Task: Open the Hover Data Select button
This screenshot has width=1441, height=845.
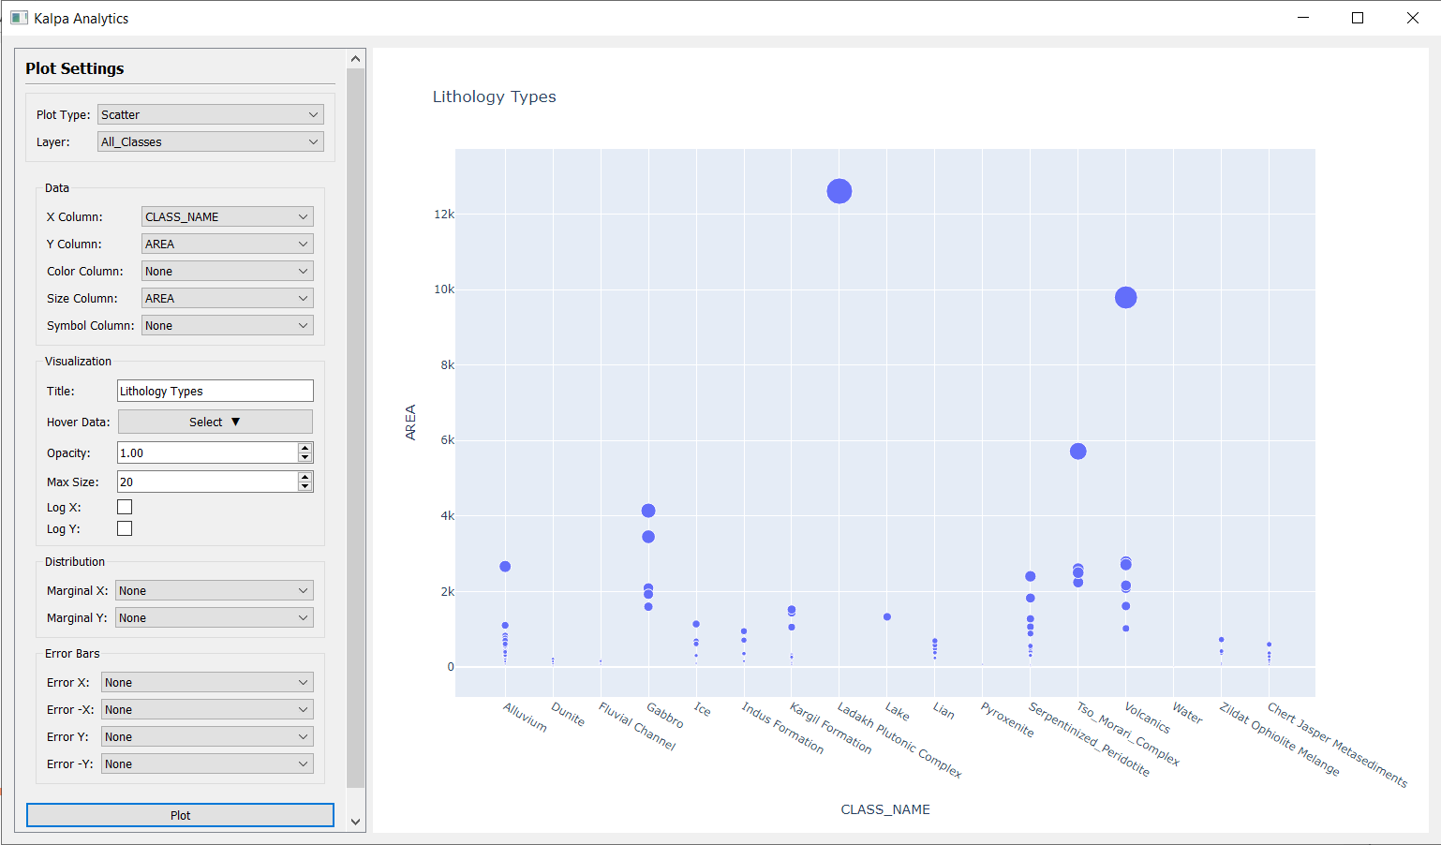Action: click(x=215, y=422)
